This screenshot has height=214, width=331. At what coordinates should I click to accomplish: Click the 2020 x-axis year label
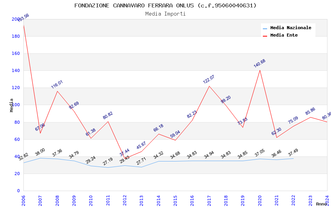click(260, 200)
